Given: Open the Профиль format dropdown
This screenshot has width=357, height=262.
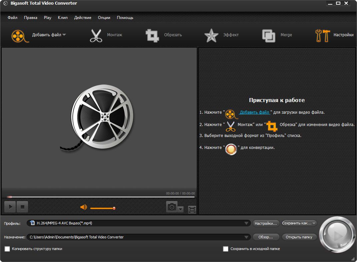Looking at the screenshot, I should tap(246, 223).
